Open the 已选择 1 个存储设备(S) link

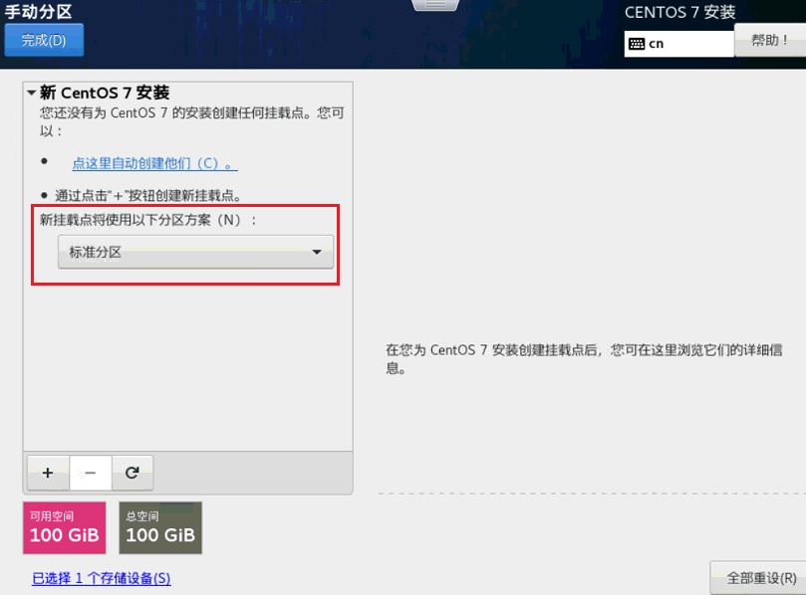(x=102, y=578)
